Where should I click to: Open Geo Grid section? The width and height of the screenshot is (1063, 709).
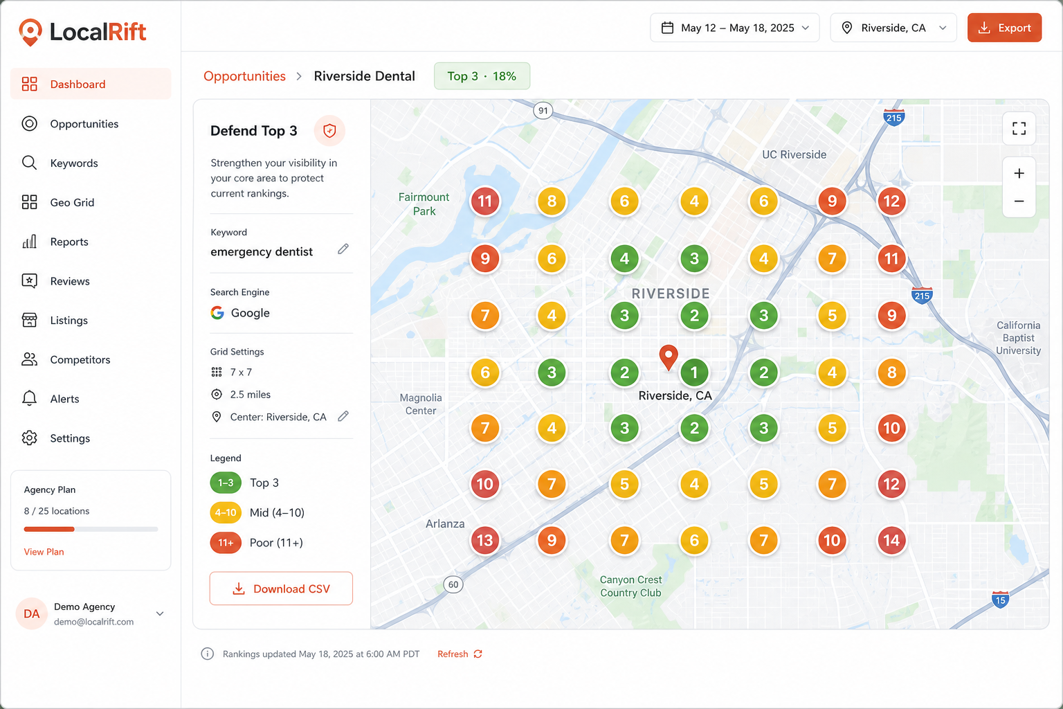tap(91, 202)
